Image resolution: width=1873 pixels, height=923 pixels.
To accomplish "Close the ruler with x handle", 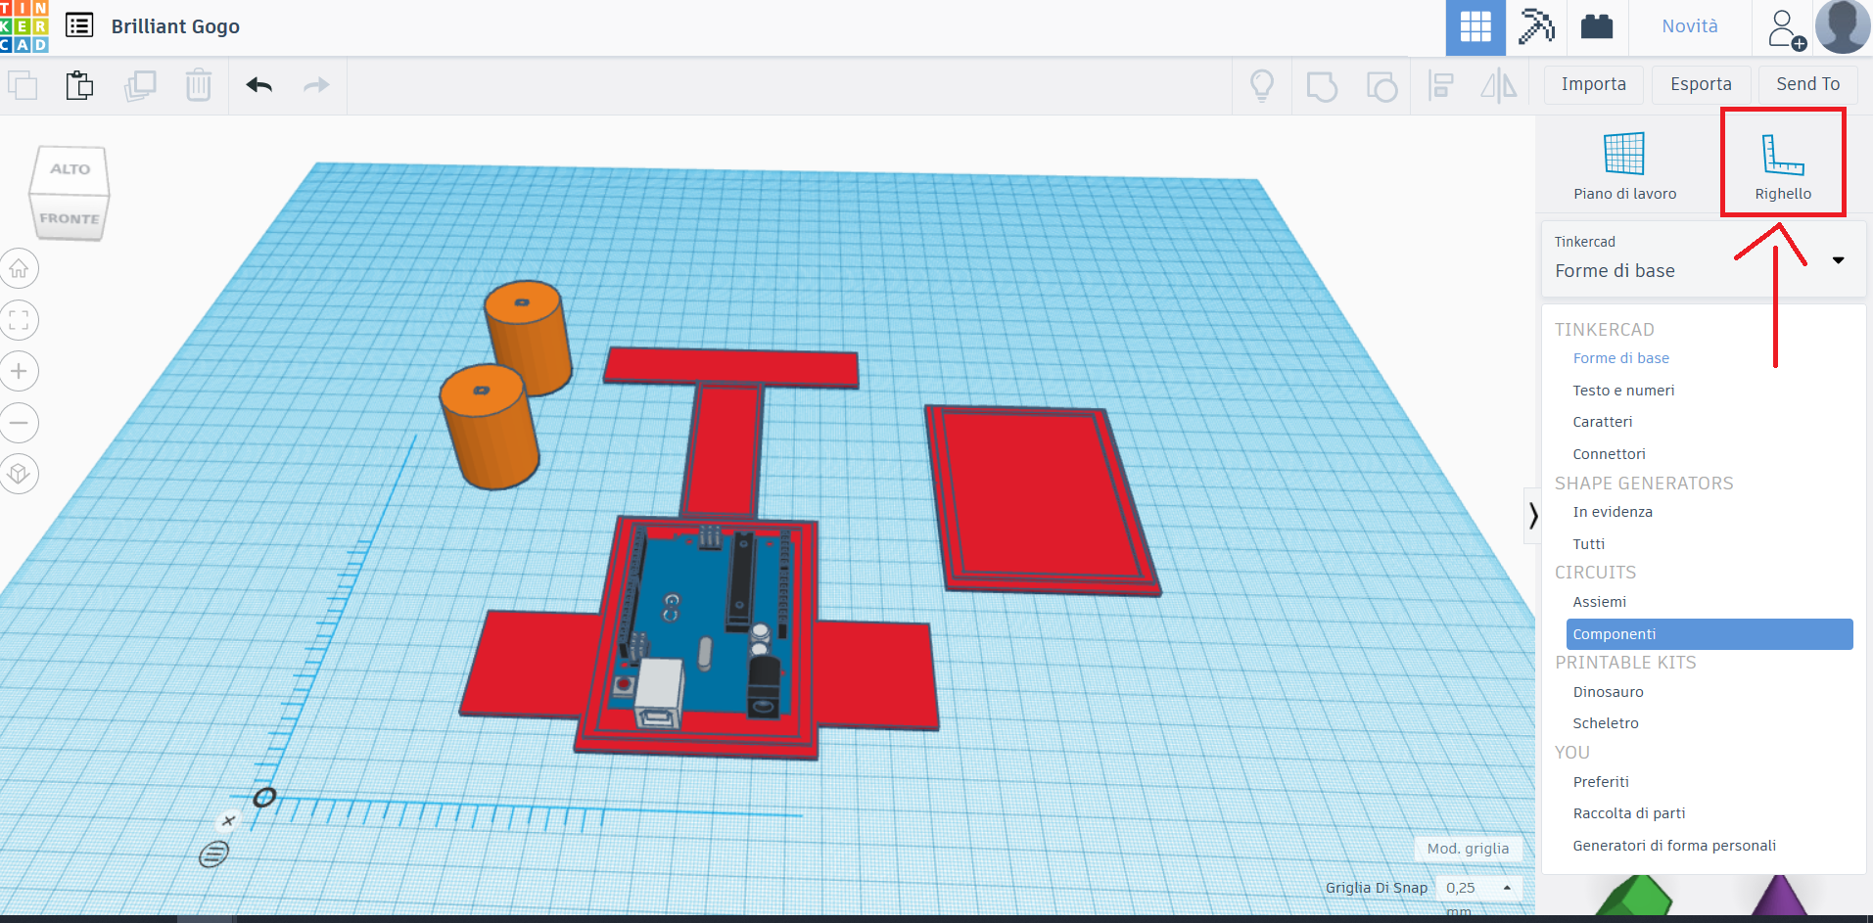I will pos(228,820).
